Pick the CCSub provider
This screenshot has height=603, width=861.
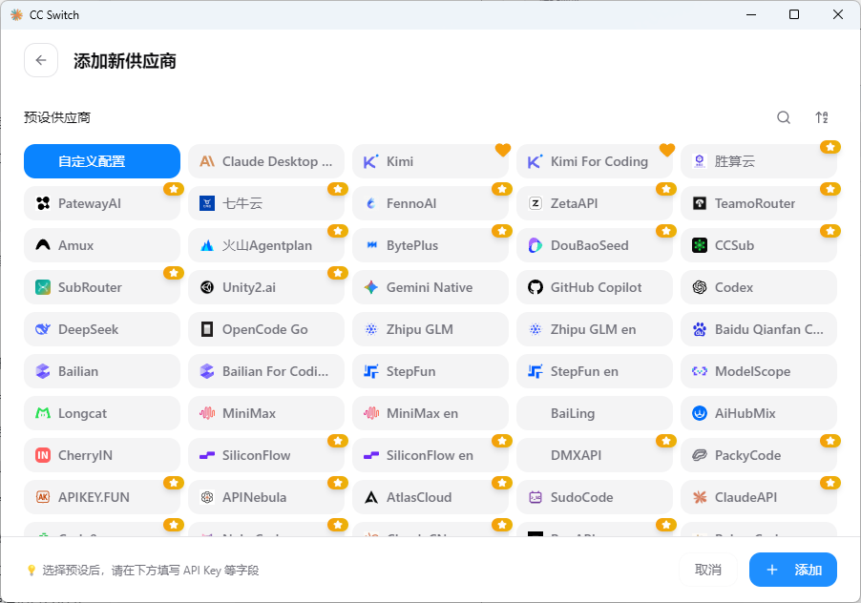[x=759, y=245]
